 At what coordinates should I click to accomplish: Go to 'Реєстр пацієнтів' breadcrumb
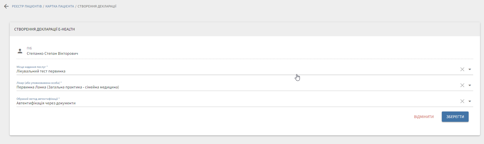pyautogui.click(x=27, y=6)
